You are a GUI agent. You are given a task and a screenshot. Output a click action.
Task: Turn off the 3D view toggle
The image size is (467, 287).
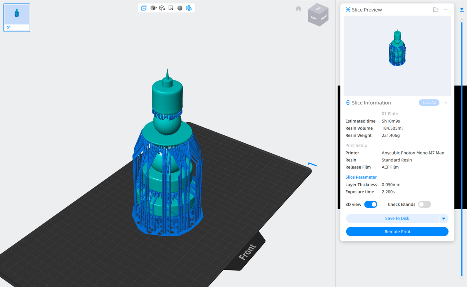tap(371, 204)
